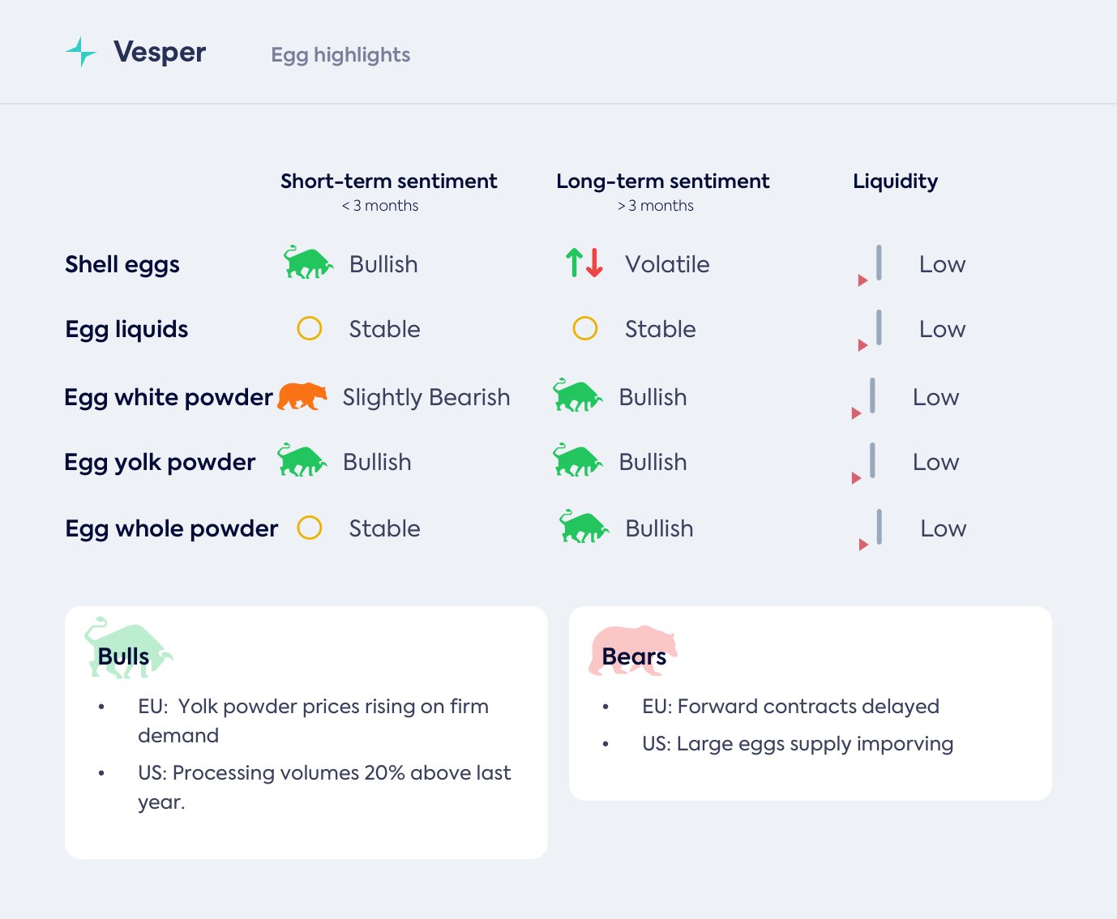Screen dimensions: 1117x919
Task: Click the Egg white powder long-term bull icon
Action: pos(577,395)
